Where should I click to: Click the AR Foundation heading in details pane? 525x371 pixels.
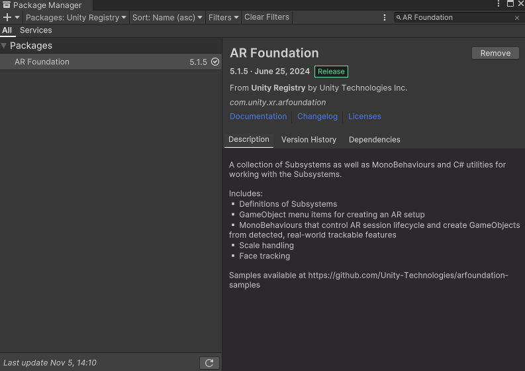click(x=274, y=53)
